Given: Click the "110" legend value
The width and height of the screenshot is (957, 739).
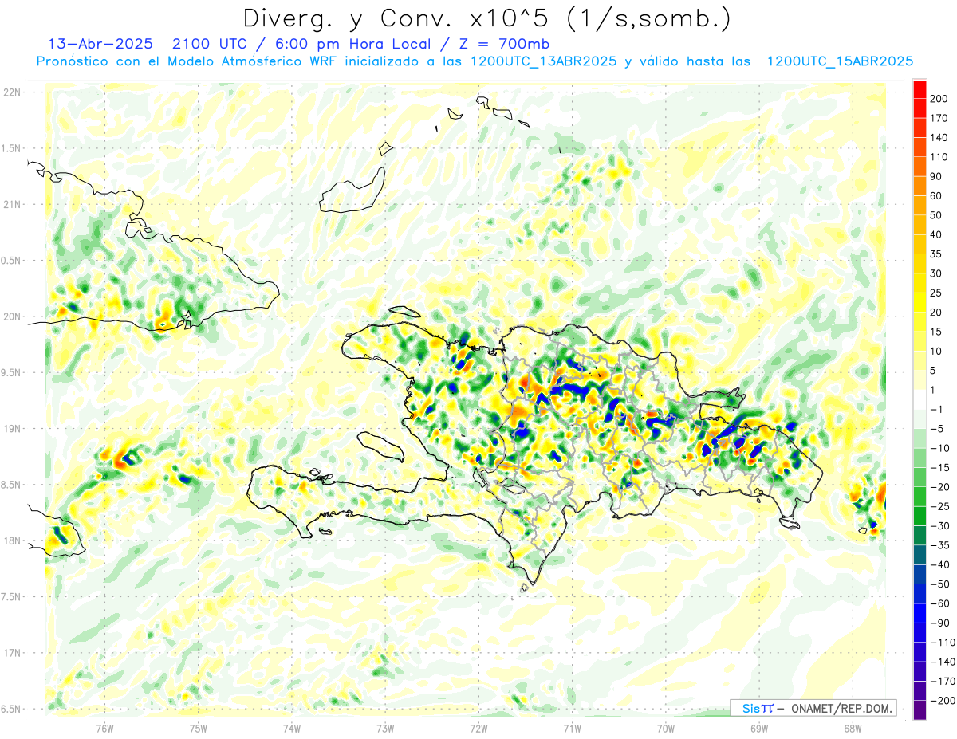Looking at the screenshot, I should [x=939, y=157].
